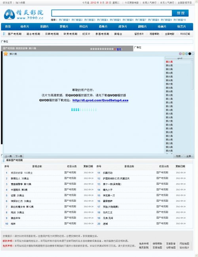Go to 国产电视剧 in sub-navigation
The image size is (198, 257).
[15, 34]
